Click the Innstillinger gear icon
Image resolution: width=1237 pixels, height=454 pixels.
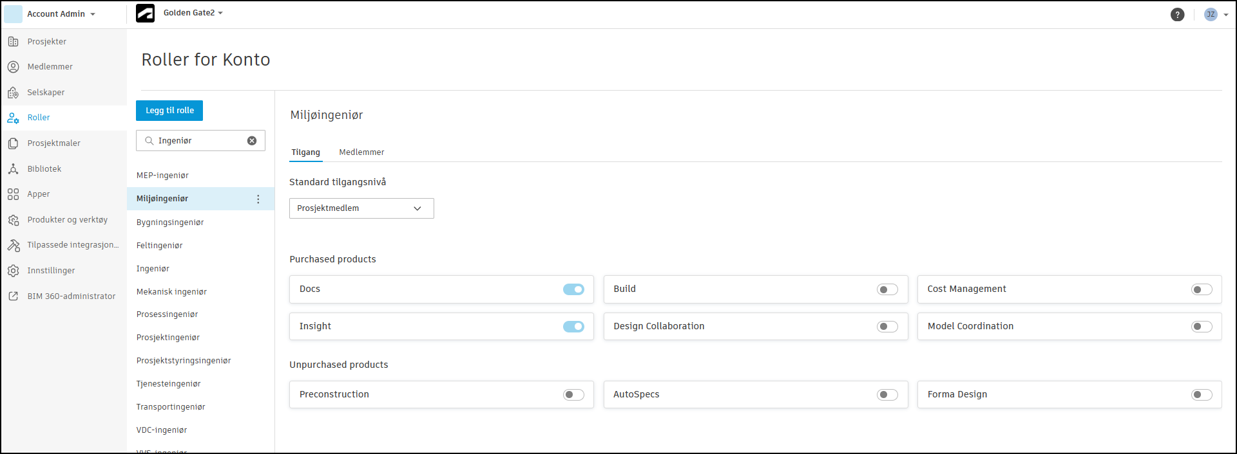pyautogui.click(x=14, y=271)
